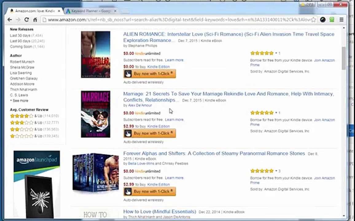View author Stephanie Phillips
Image resolution: width=355 pixels, height=221 pixels.
click(142, 46)
